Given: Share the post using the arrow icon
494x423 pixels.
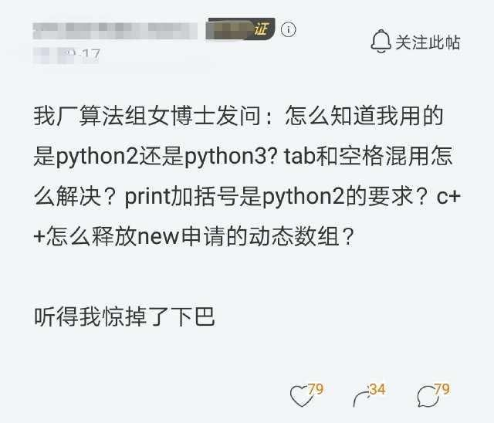Looking at the screenshot, I should (361, 398).
